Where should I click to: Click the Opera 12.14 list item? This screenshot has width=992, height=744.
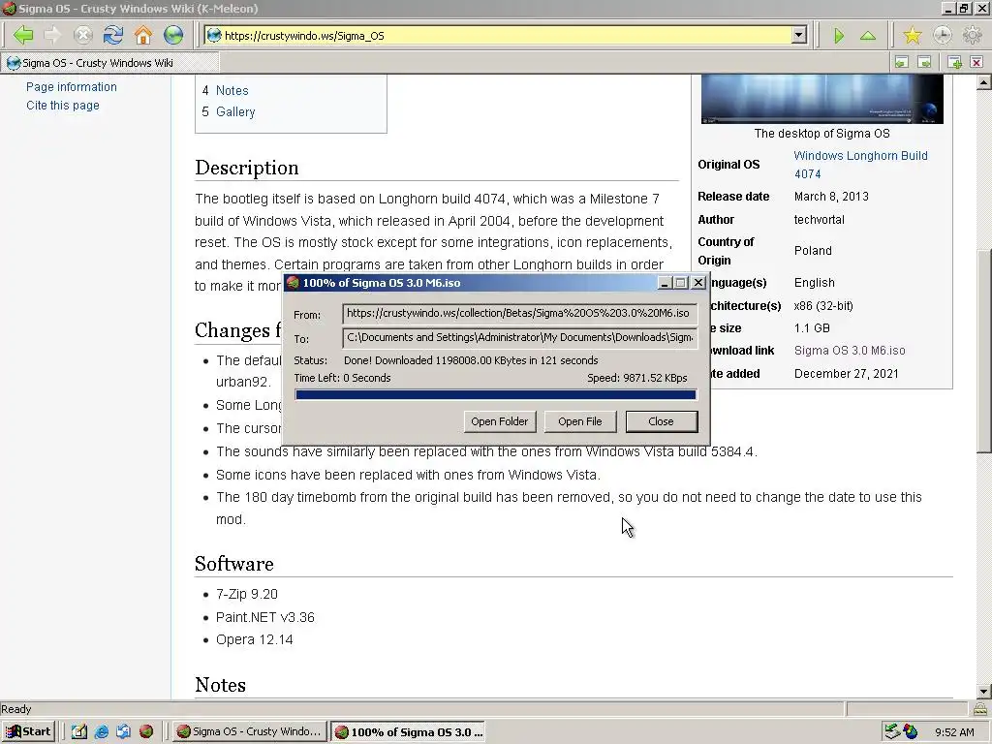(255, 639)
